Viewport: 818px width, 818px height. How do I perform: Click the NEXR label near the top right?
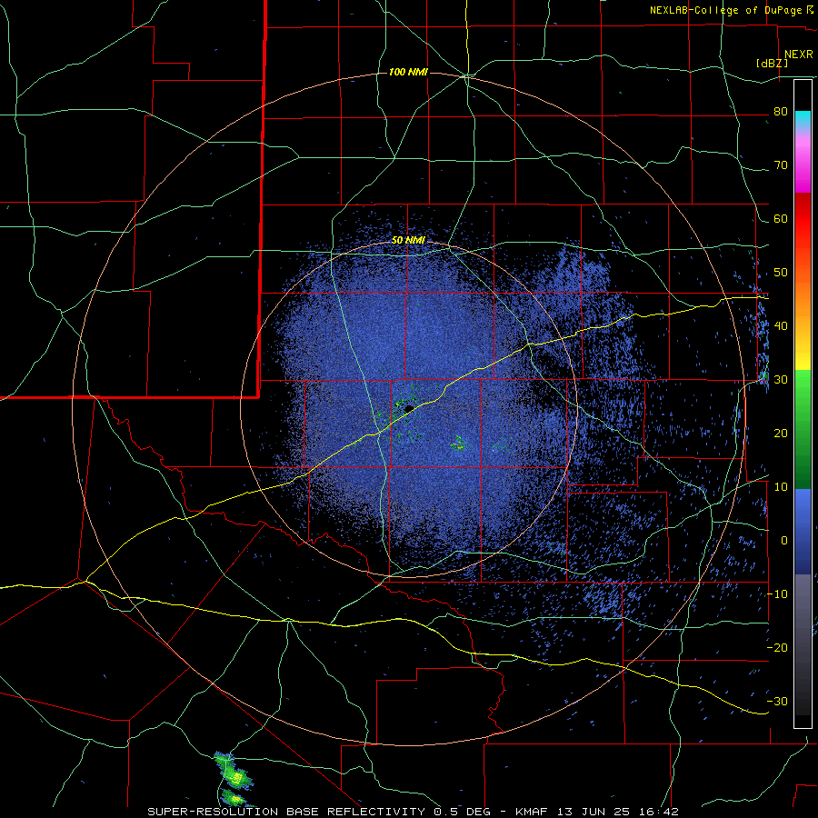798,55
